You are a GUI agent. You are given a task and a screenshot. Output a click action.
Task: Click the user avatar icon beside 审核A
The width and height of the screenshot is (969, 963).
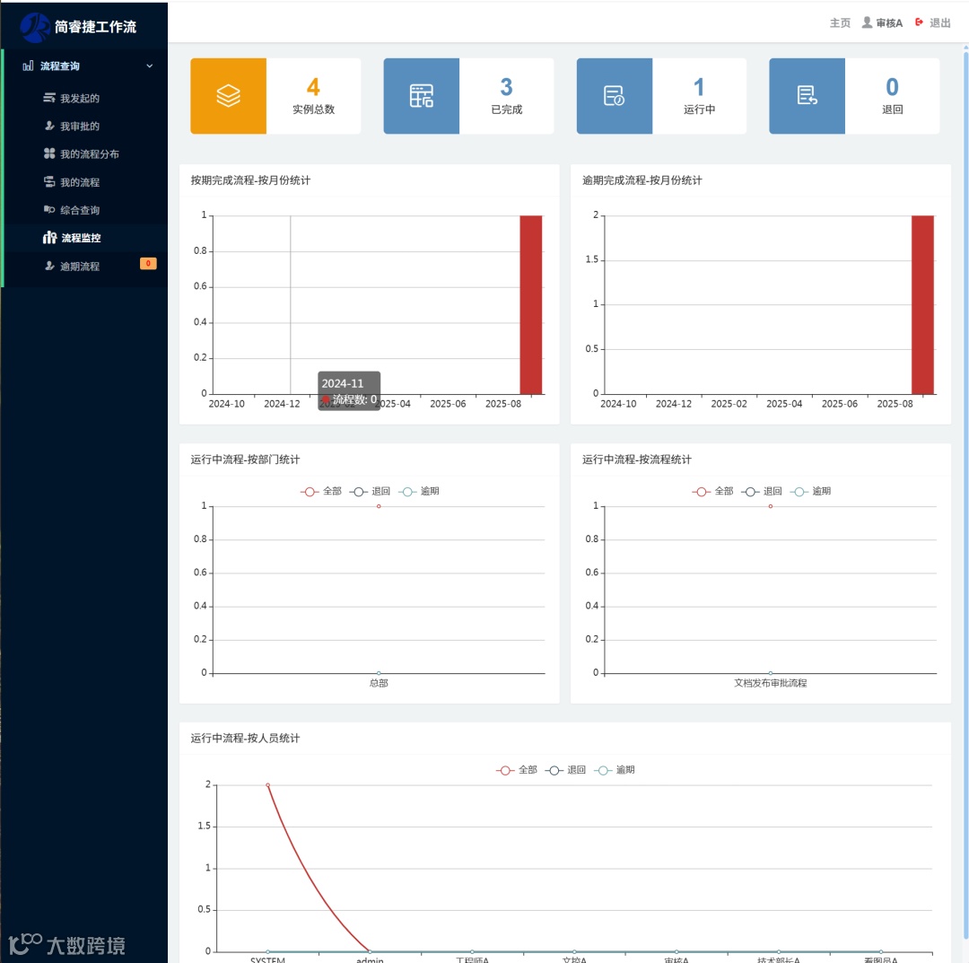[x=867, y=22]
